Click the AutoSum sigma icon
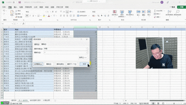 point(155,11)
